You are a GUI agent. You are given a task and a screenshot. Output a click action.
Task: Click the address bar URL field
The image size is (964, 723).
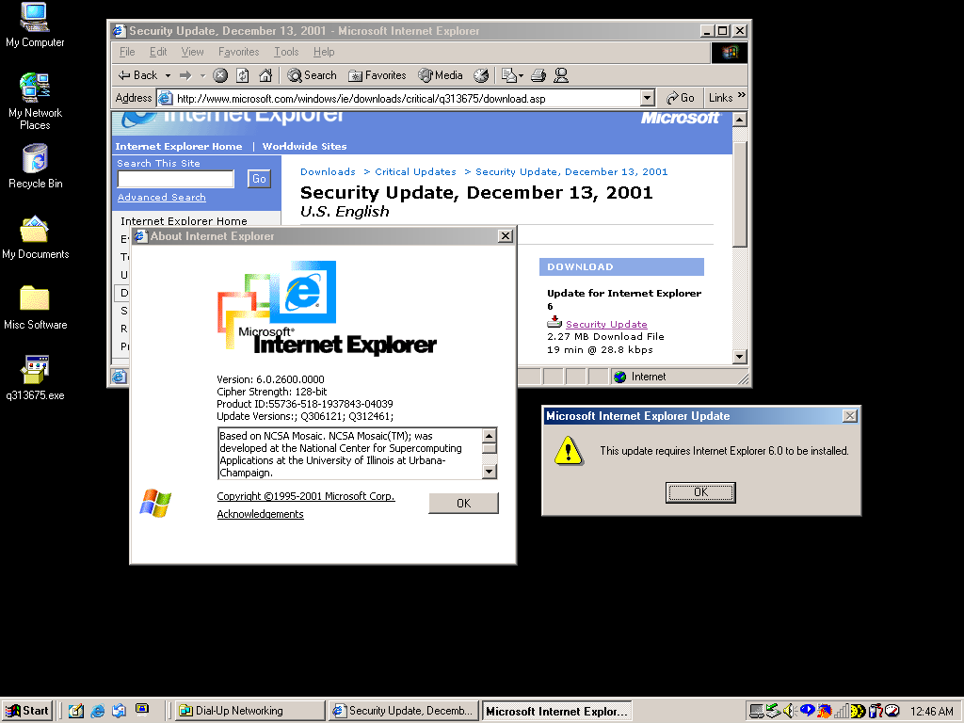tap(407, 98)
